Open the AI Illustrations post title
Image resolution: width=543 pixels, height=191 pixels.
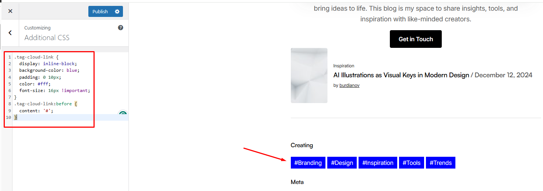tap(401, 75)
